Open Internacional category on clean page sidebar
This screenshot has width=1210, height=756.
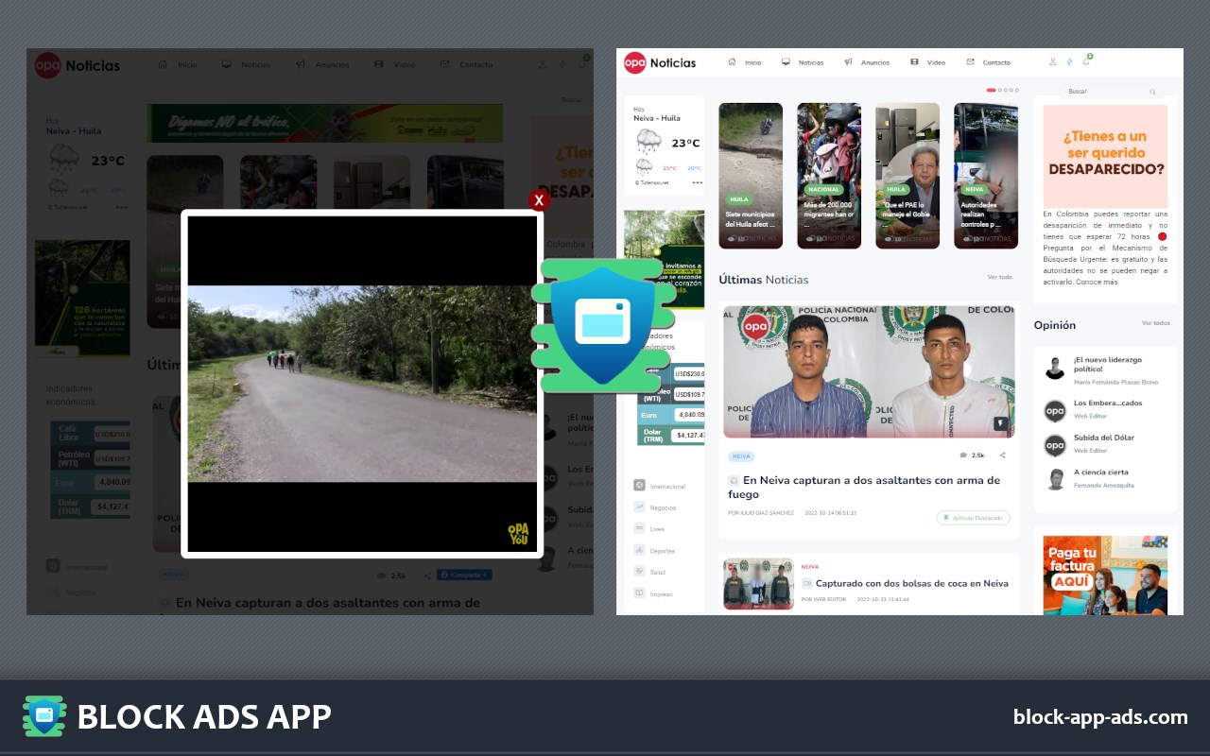click(660, 486)
